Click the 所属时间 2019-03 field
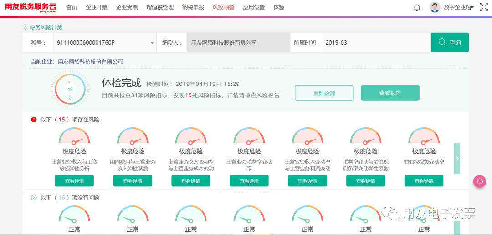The width and height of the screenshot is (492, 235). tap(377, 43)
